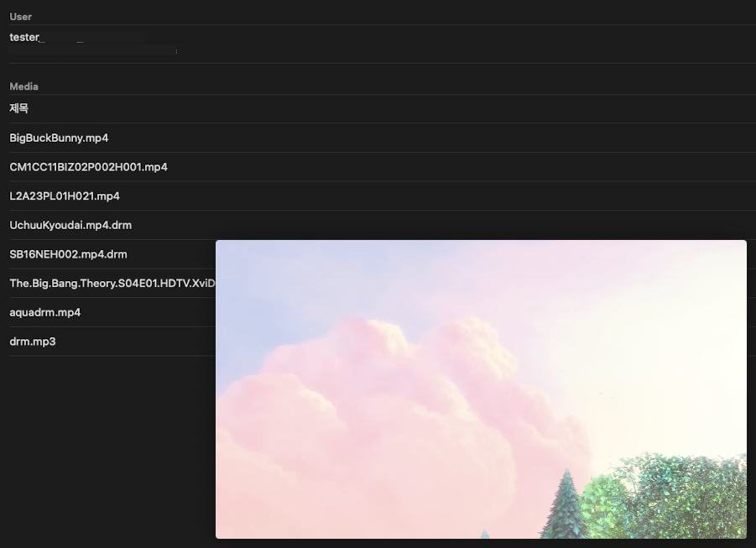
Task: Click the Media section header
Action: [23, 86]
